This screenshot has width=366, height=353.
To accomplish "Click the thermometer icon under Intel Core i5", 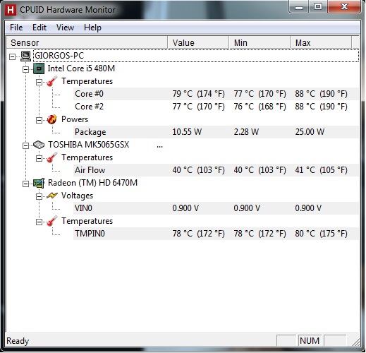I will (52, 81).
